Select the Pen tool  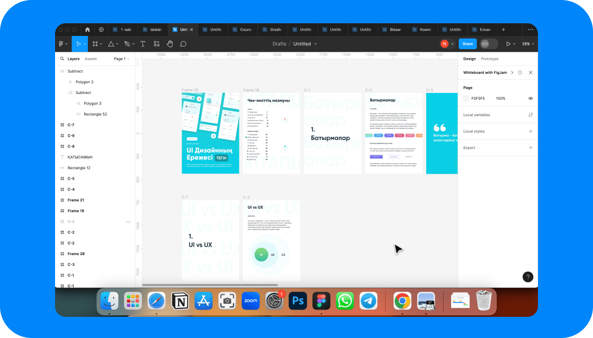(x=127, y=44)
